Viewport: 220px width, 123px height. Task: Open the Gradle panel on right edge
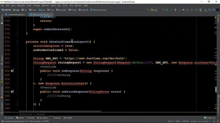[x=219, y=18]
